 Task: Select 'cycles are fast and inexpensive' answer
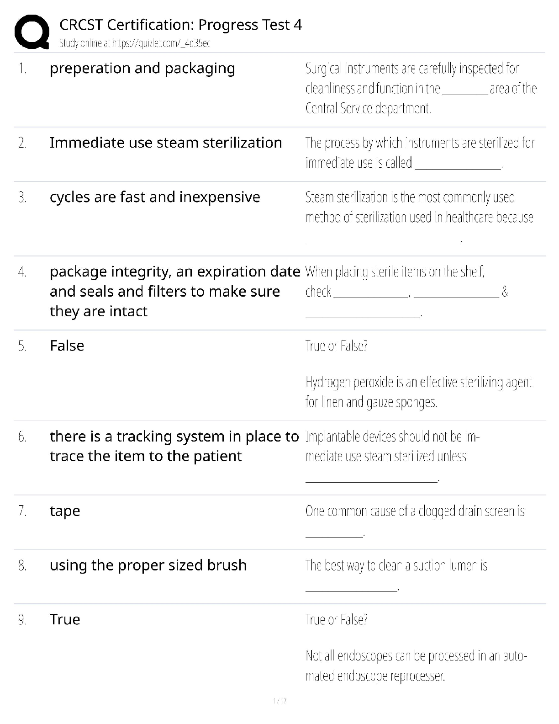[x=154, y=197]
